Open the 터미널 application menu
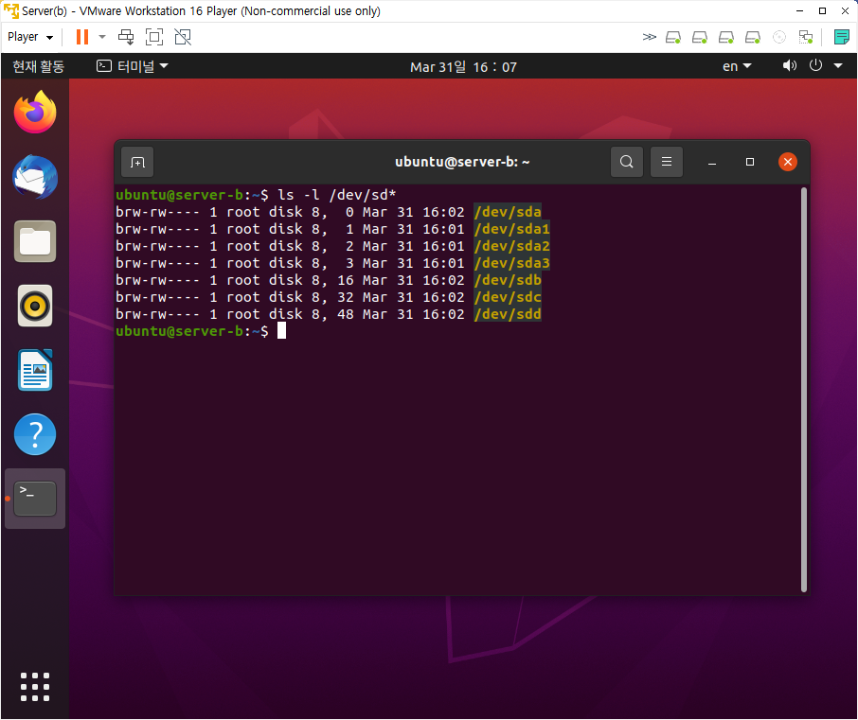The width and height of the screenshot is (858, 720). (x=132, y=66)
